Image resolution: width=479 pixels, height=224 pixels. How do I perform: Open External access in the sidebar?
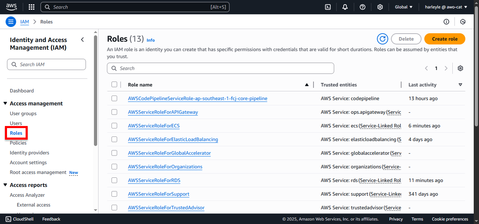(34, 205)
